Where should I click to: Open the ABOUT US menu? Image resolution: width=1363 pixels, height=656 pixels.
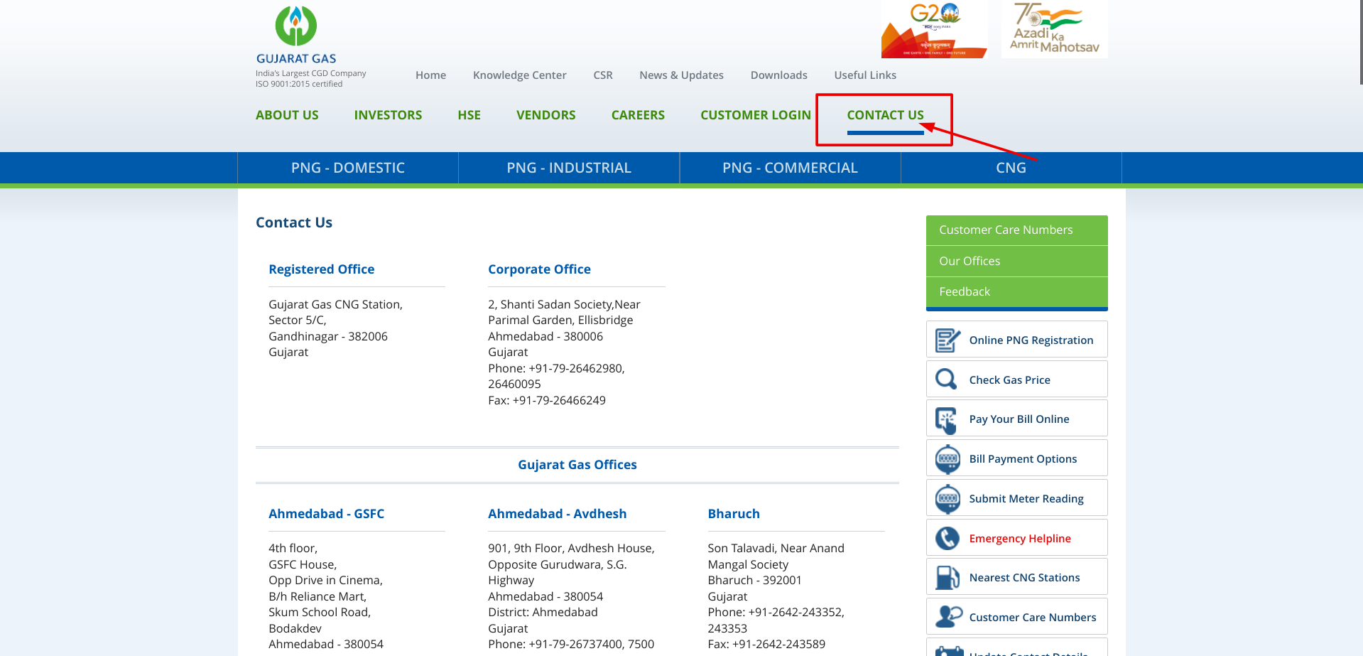tap(287, 115)
